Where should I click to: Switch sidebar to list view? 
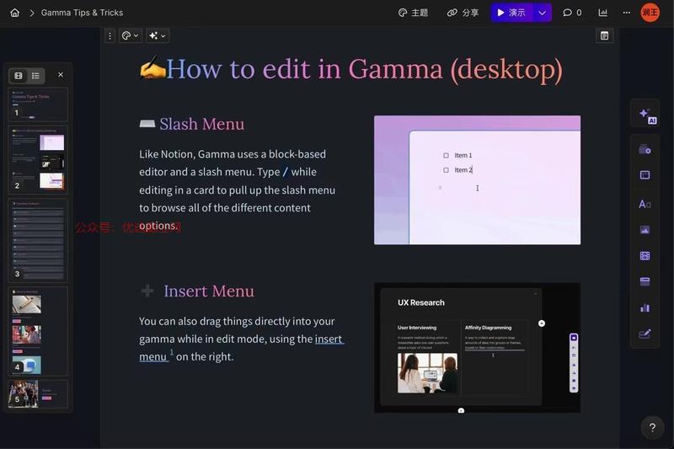[x=35, y=76]
